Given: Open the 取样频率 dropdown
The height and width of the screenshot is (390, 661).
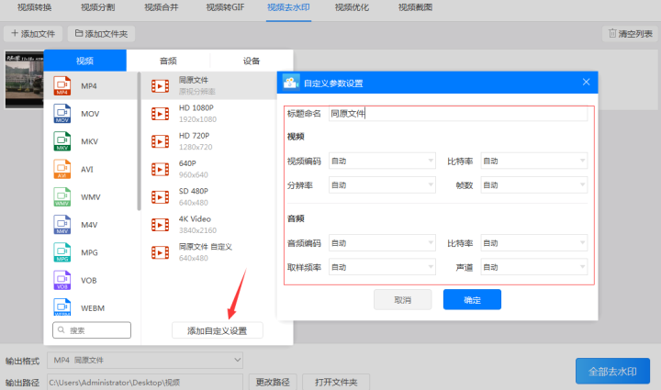Looking at the screenshot, I should pos(382,267).
